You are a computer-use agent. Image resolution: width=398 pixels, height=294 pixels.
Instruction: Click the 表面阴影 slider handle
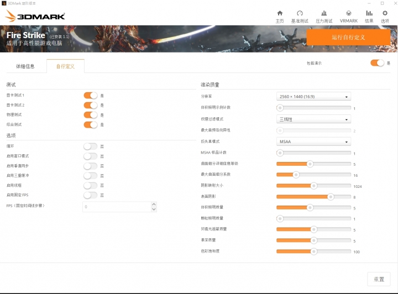331,197
